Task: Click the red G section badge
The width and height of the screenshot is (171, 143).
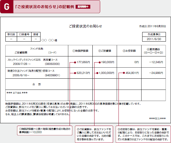Action: coord(7,7)
